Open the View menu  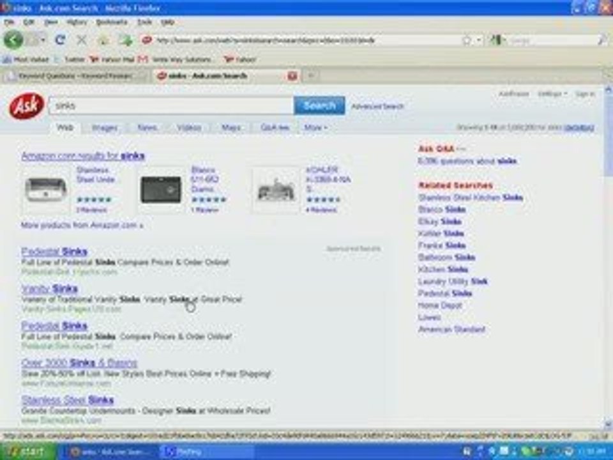tap(51, 22)
